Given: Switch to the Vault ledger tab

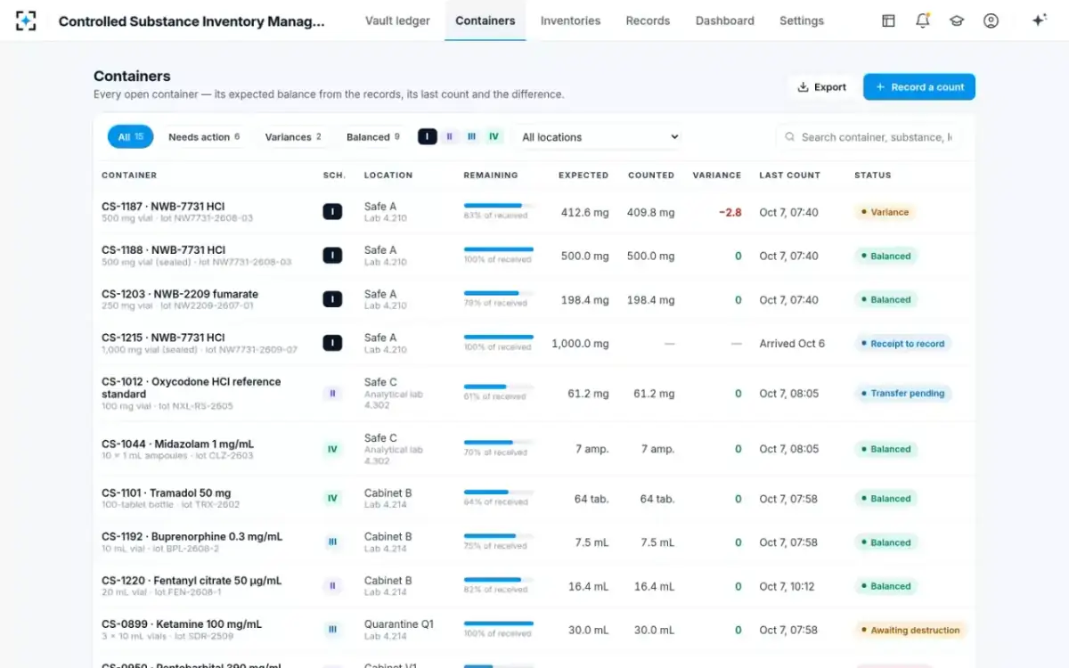Looking at the screenshot, I should tap(397, 20).
